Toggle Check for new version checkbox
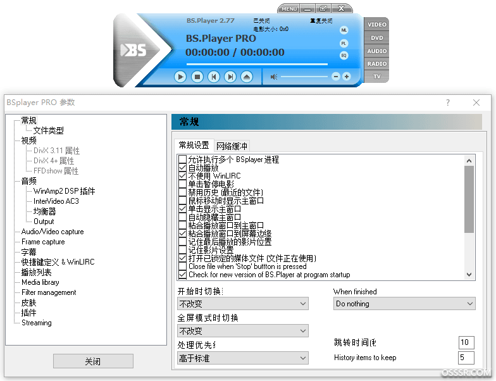 182,275
